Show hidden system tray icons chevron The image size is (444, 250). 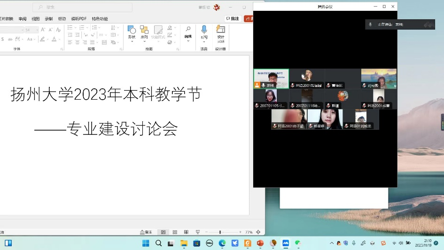click(332, 243)
